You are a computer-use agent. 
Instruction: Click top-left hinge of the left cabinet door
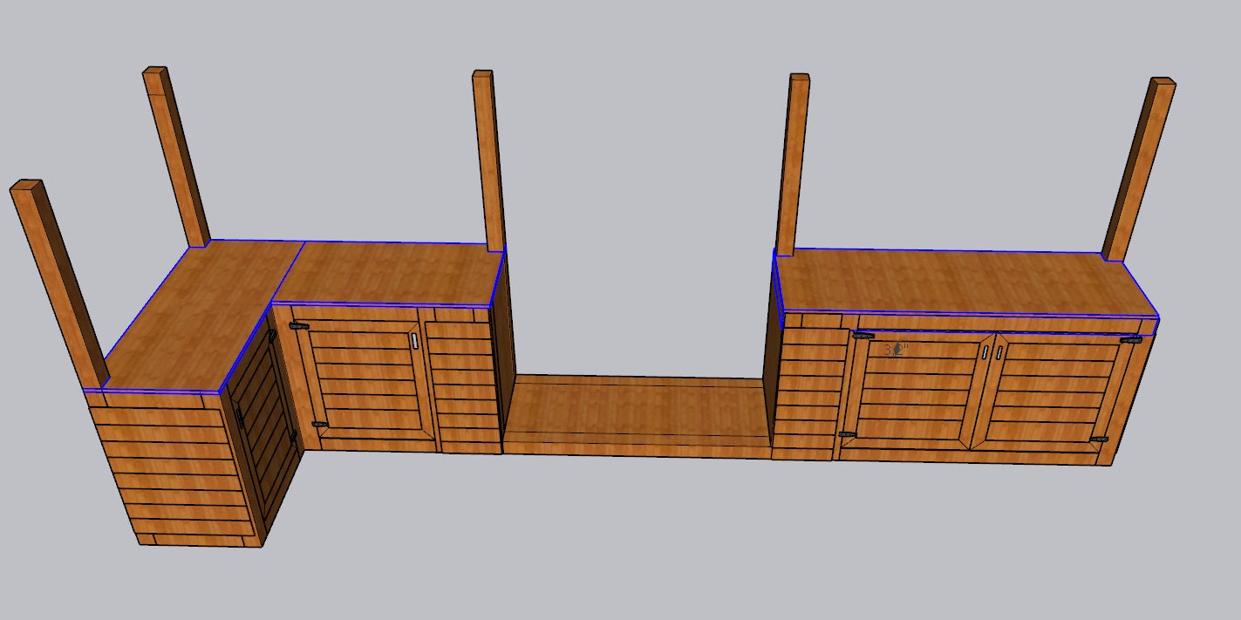pos(298,326)
